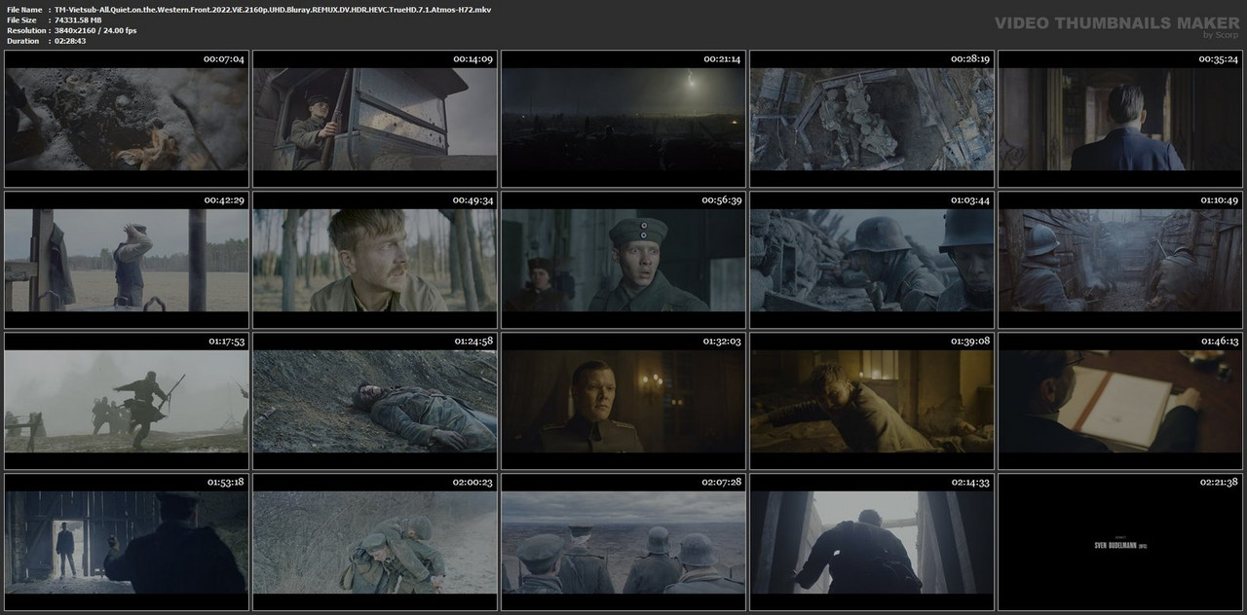The height and width of the screenshot is (615, 1247).
Task: Select the credits thumbnail at 02:21:38
Action: [1120, 542]
